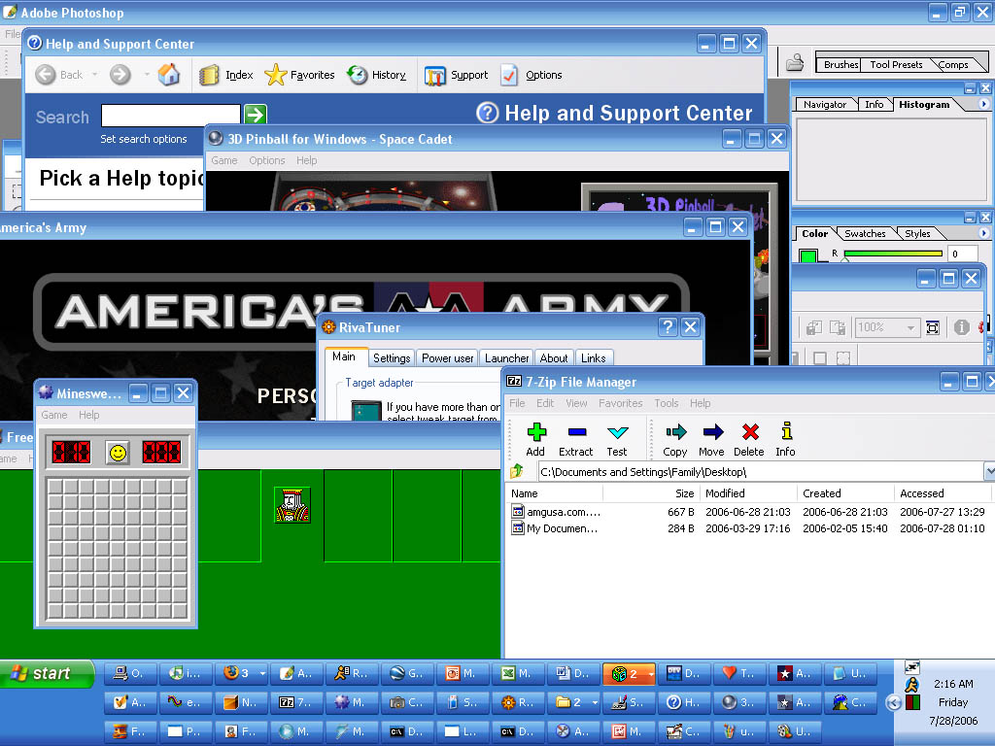Viewport: 995px width, 746px height.
Task: Open the 100% zoom dropdown
Action: [911, 328]
